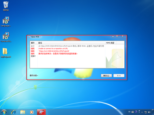
Task: Click the 操作失败 status text
Action: coord(34,75)
